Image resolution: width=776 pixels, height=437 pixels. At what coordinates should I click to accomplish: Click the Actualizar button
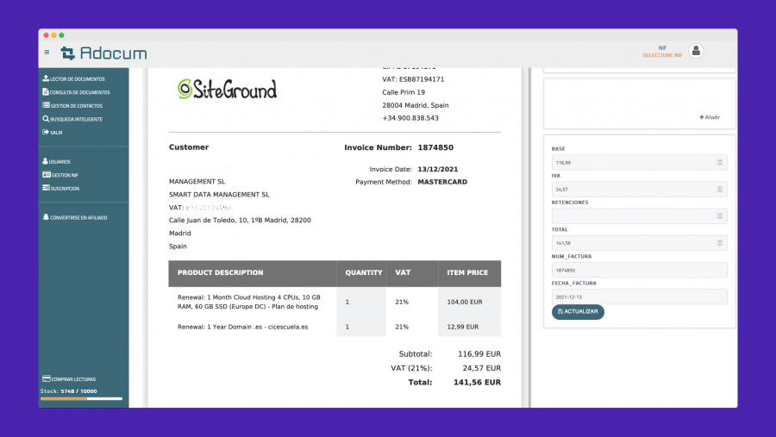tap(578, 312)
